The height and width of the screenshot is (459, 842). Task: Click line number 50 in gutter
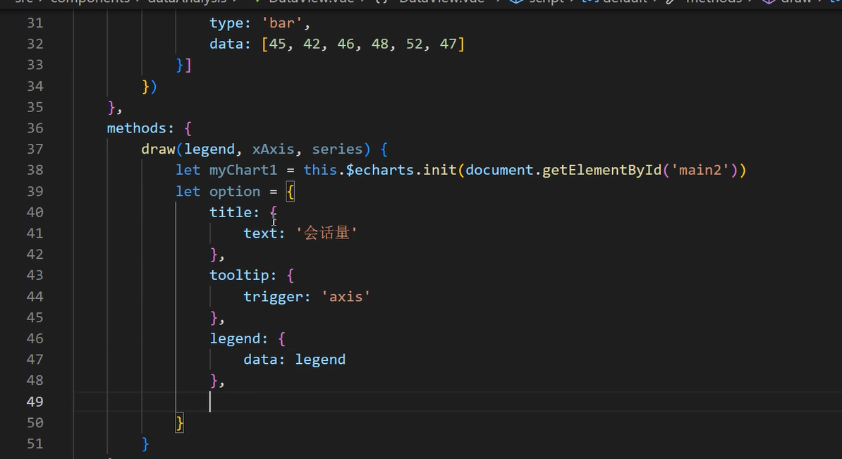tap(35, 423)
